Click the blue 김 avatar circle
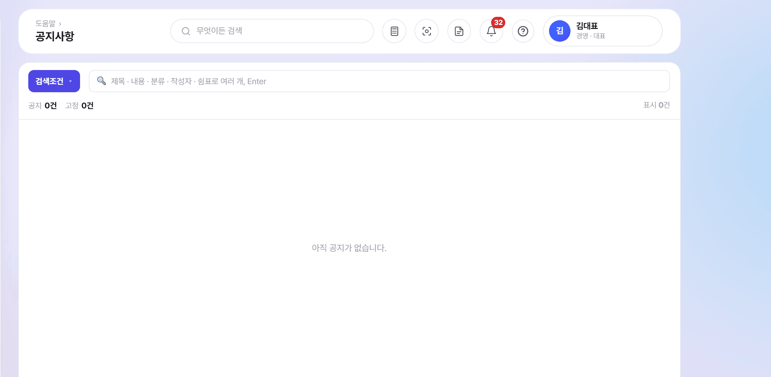 (560, 31)
